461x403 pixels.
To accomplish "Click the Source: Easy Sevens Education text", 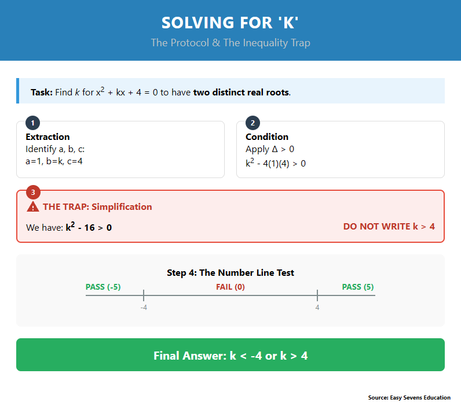I will coord(409,397).
